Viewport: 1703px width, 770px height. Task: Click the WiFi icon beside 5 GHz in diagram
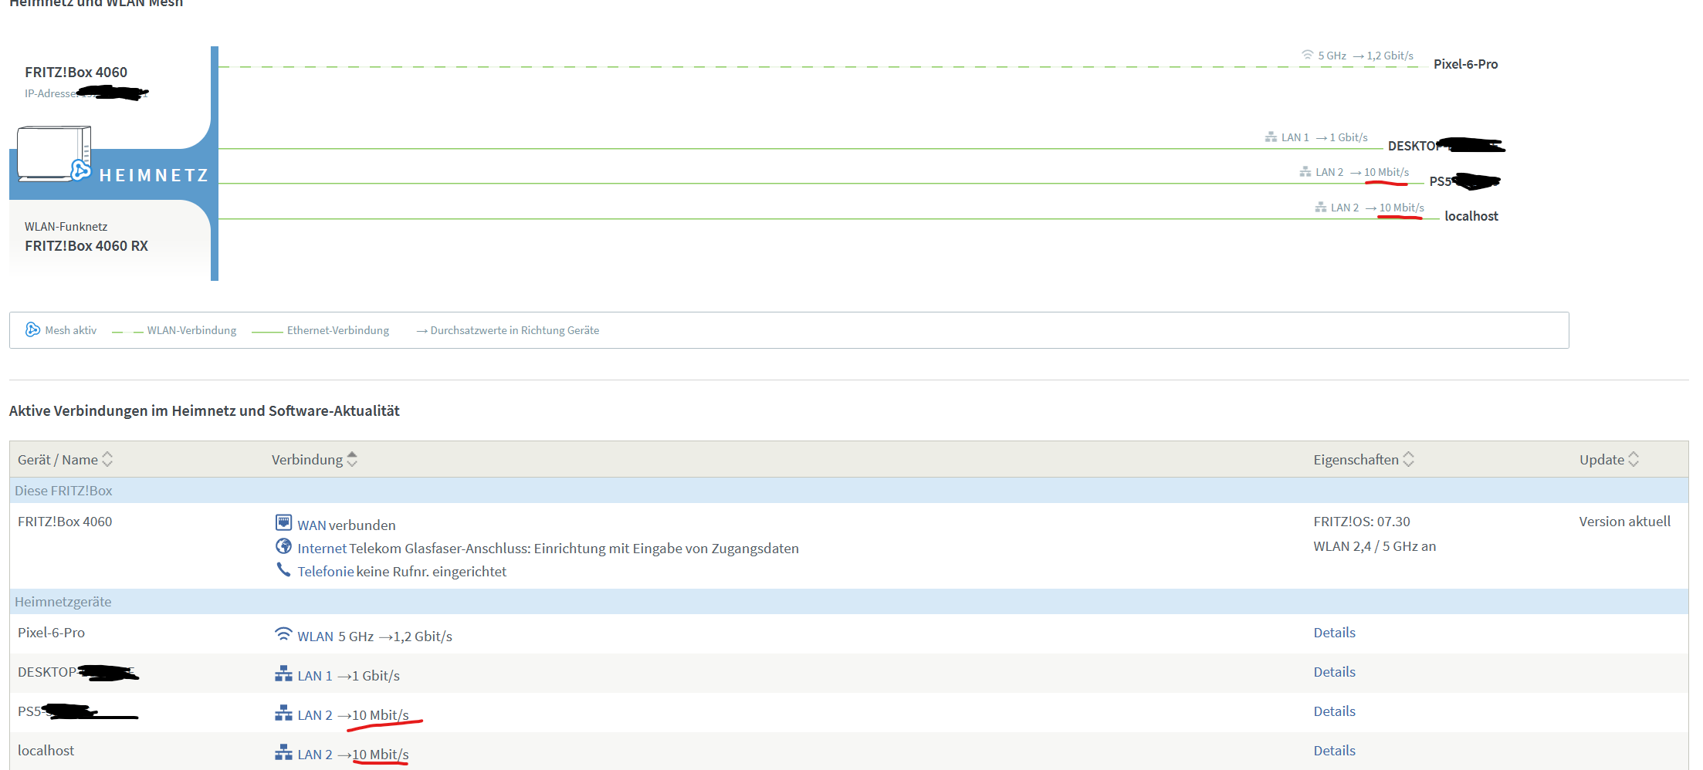coord(1308,55)
